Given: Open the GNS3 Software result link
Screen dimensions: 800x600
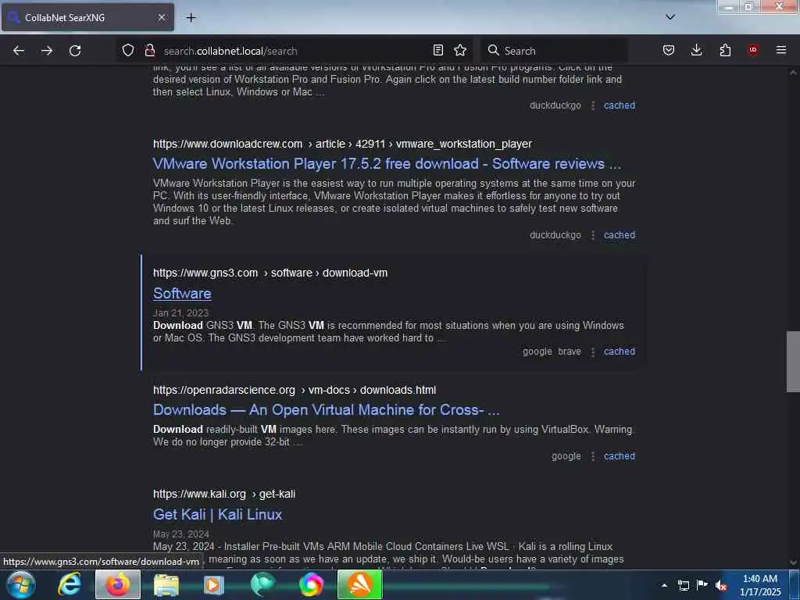Looking at the screenshot, I should 182,294.
